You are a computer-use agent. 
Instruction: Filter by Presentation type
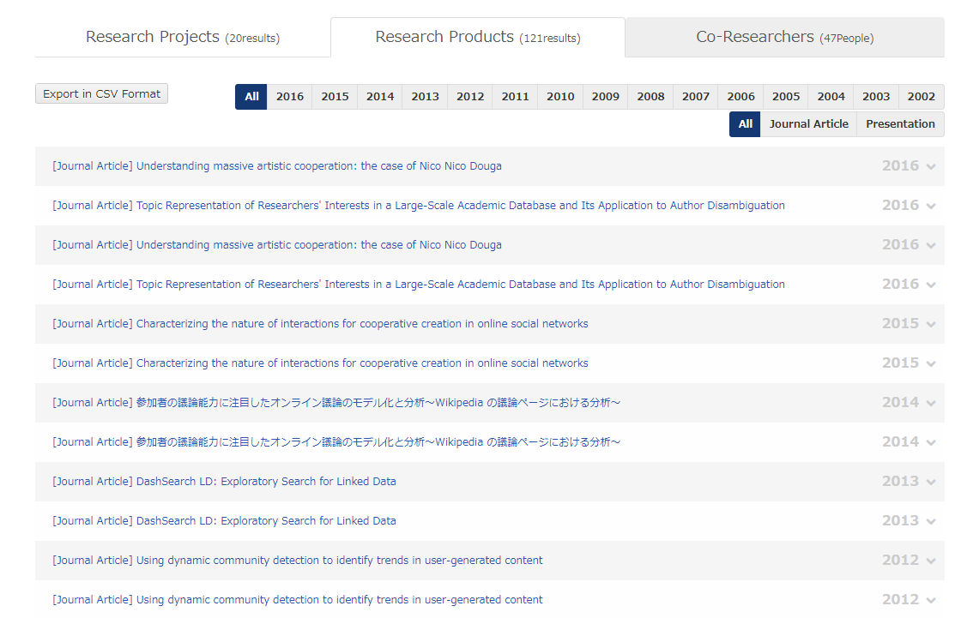tap(900, 124)
